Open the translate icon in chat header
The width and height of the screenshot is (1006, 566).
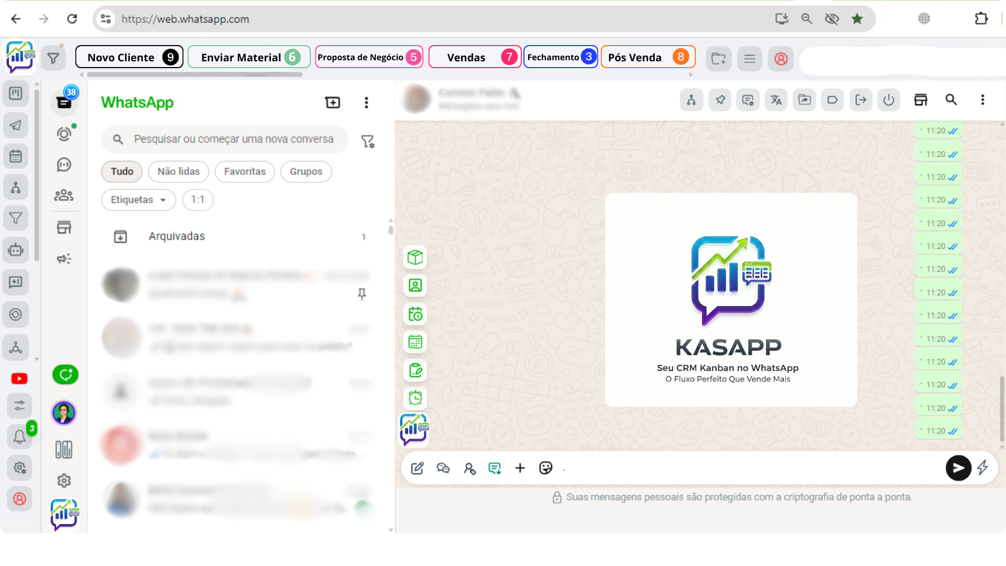[776, 100]
